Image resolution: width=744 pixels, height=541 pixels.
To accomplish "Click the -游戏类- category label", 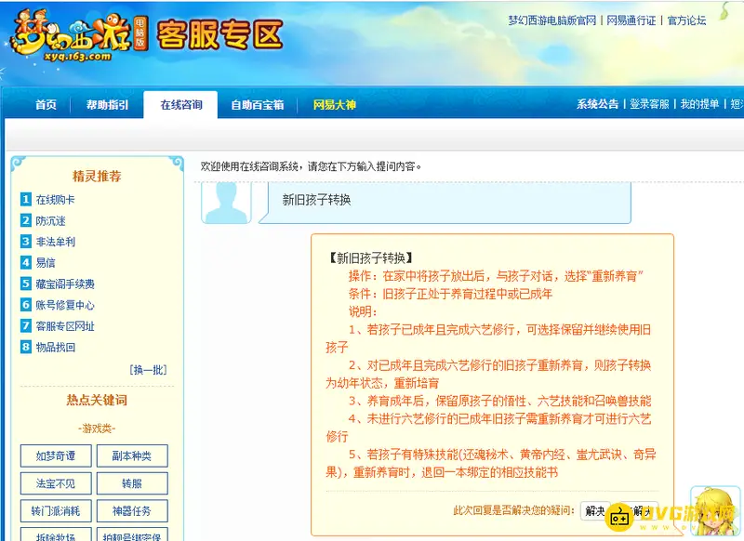I will pyautogui.click(x=97, y=429).
